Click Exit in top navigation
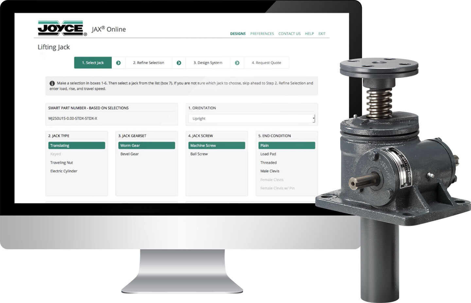471x303 pixels. tap(322, 34)
